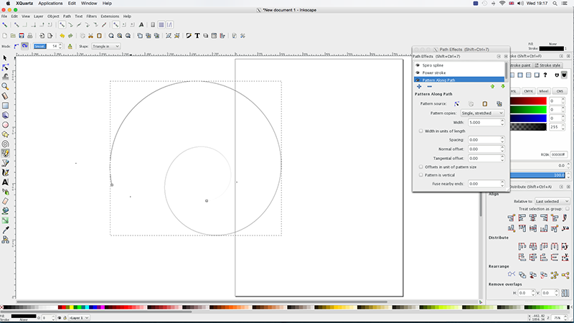Viewport: 574px width, 323px height.
Task: Select the 3D Box tool
Action: (x=5, y=115)
